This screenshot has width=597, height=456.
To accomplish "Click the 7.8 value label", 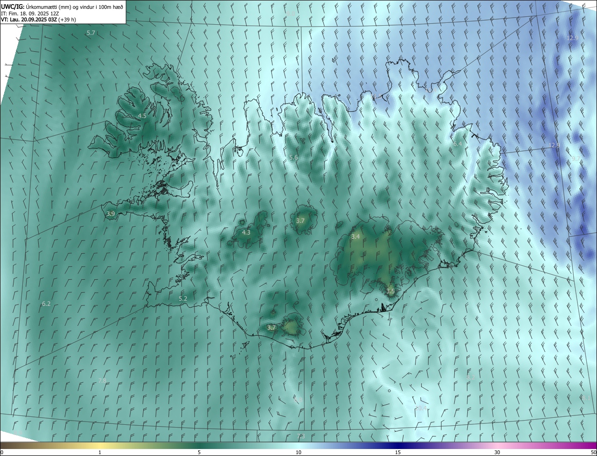I will tap(102, 381).
